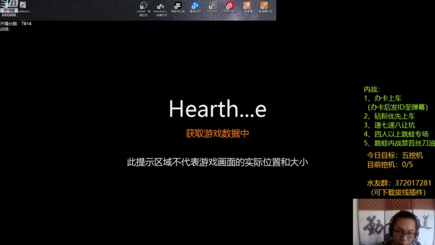
Task: Click rule line '3、速七速八让坑'
Action: coord(389,125)
